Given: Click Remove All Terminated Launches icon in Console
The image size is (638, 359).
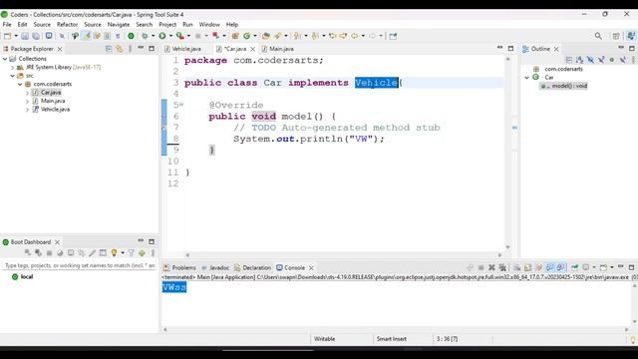Looking at the screenshot, I should pos(502,267).
